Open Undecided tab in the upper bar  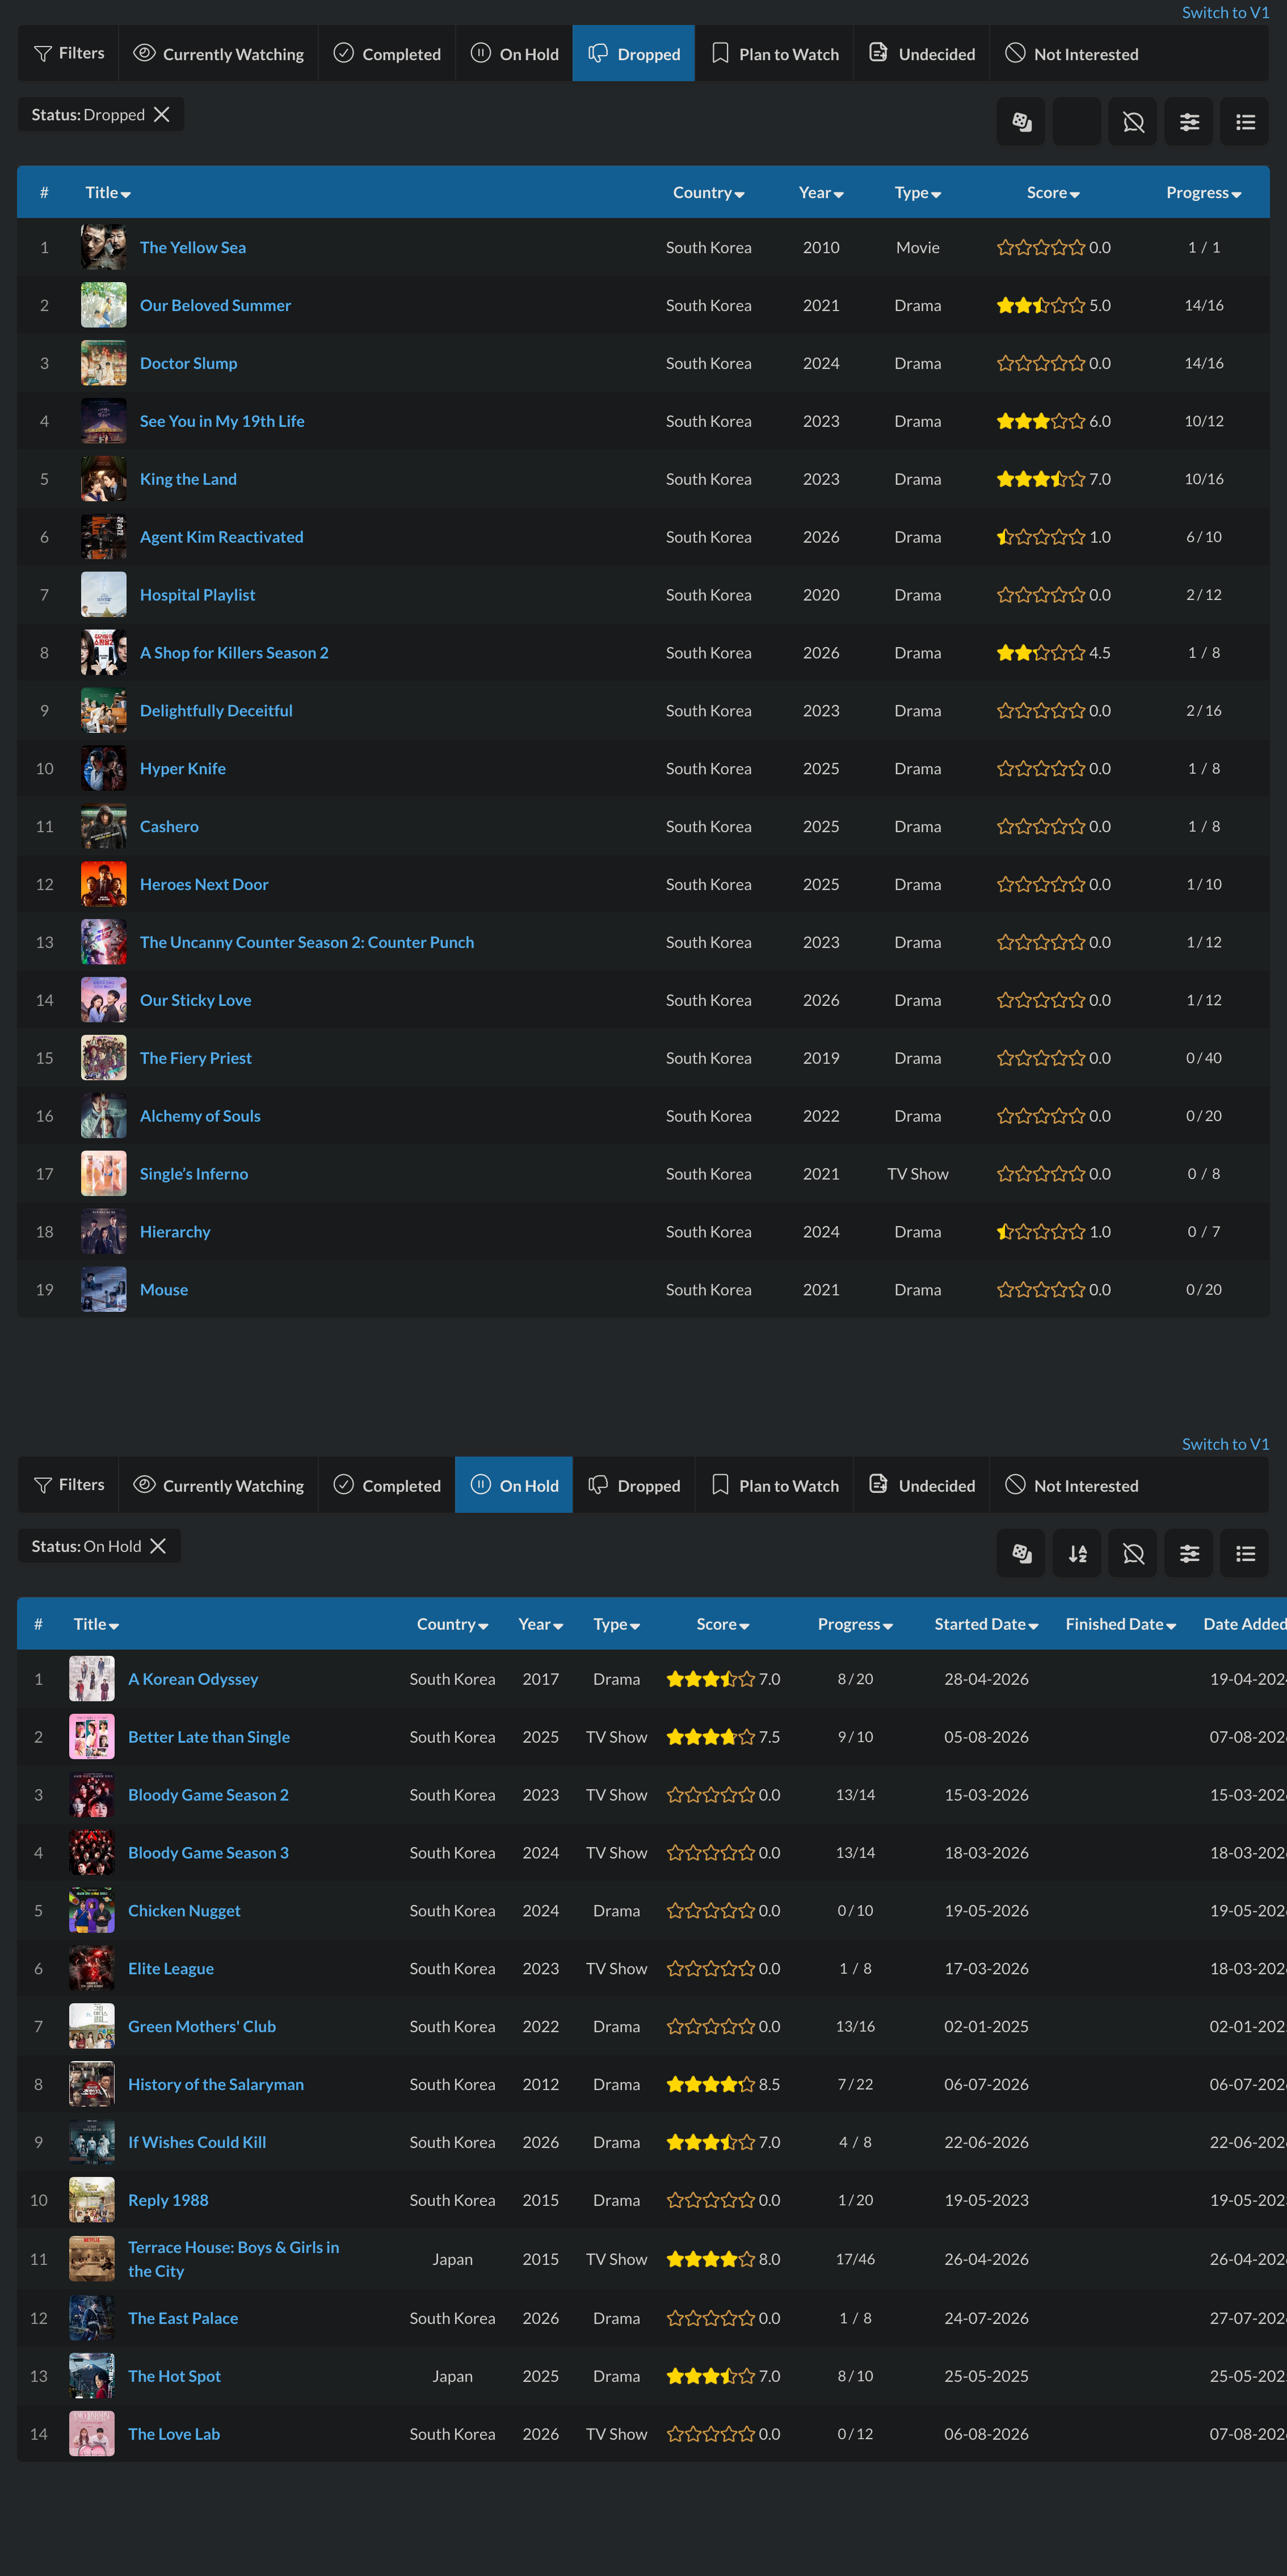point(922,53)
